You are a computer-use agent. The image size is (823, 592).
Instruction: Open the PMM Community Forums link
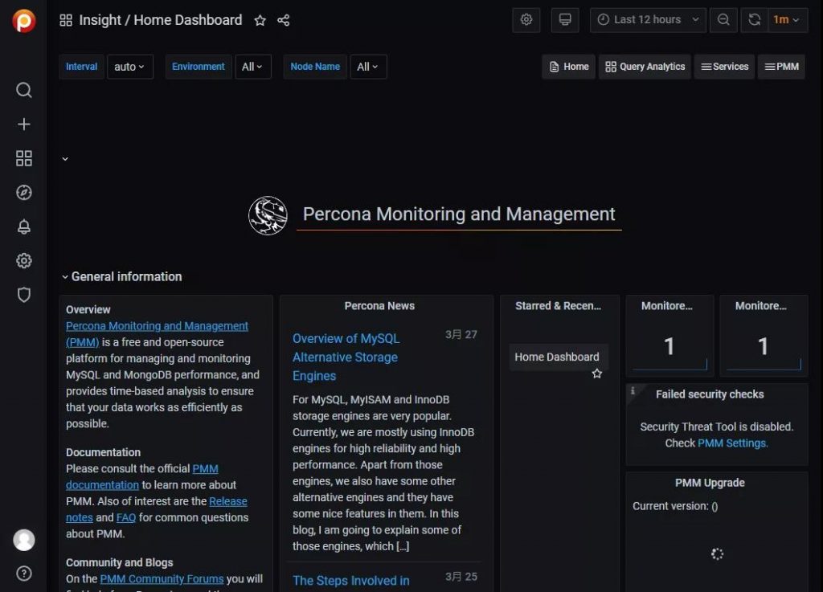[x=162, y=579]
